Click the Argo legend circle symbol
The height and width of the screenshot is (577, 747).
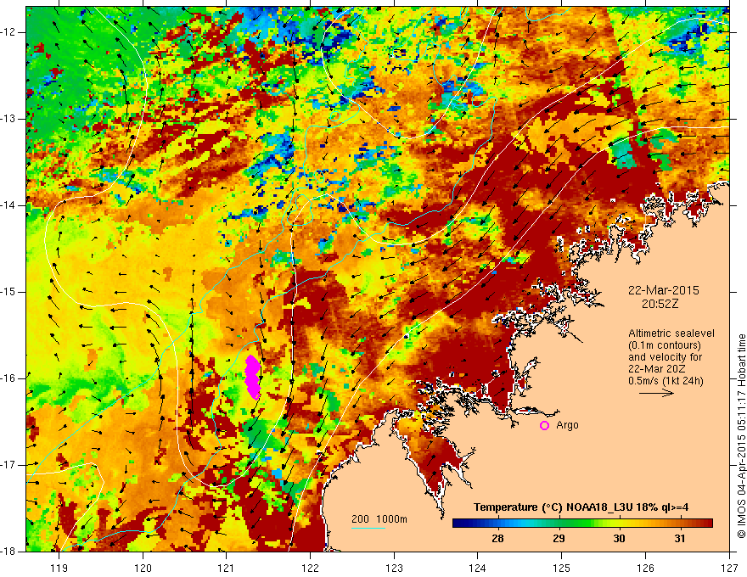544,425
